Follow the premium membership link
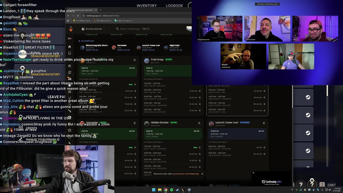343x193 pixels. (x=187, y=174)
